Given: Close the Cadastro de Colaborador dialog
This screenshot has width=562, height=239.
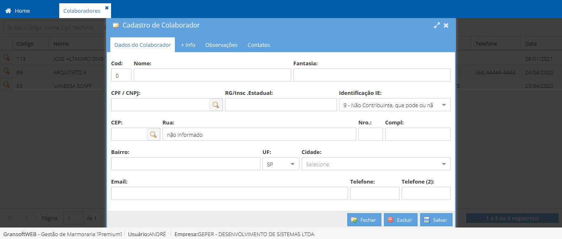Looking at the screenshot, I should click(446, 25).
